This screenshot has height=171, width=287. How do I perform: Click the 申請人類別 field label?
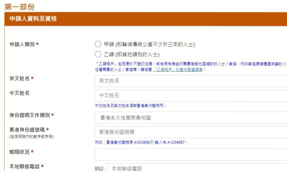pos(22,45)
